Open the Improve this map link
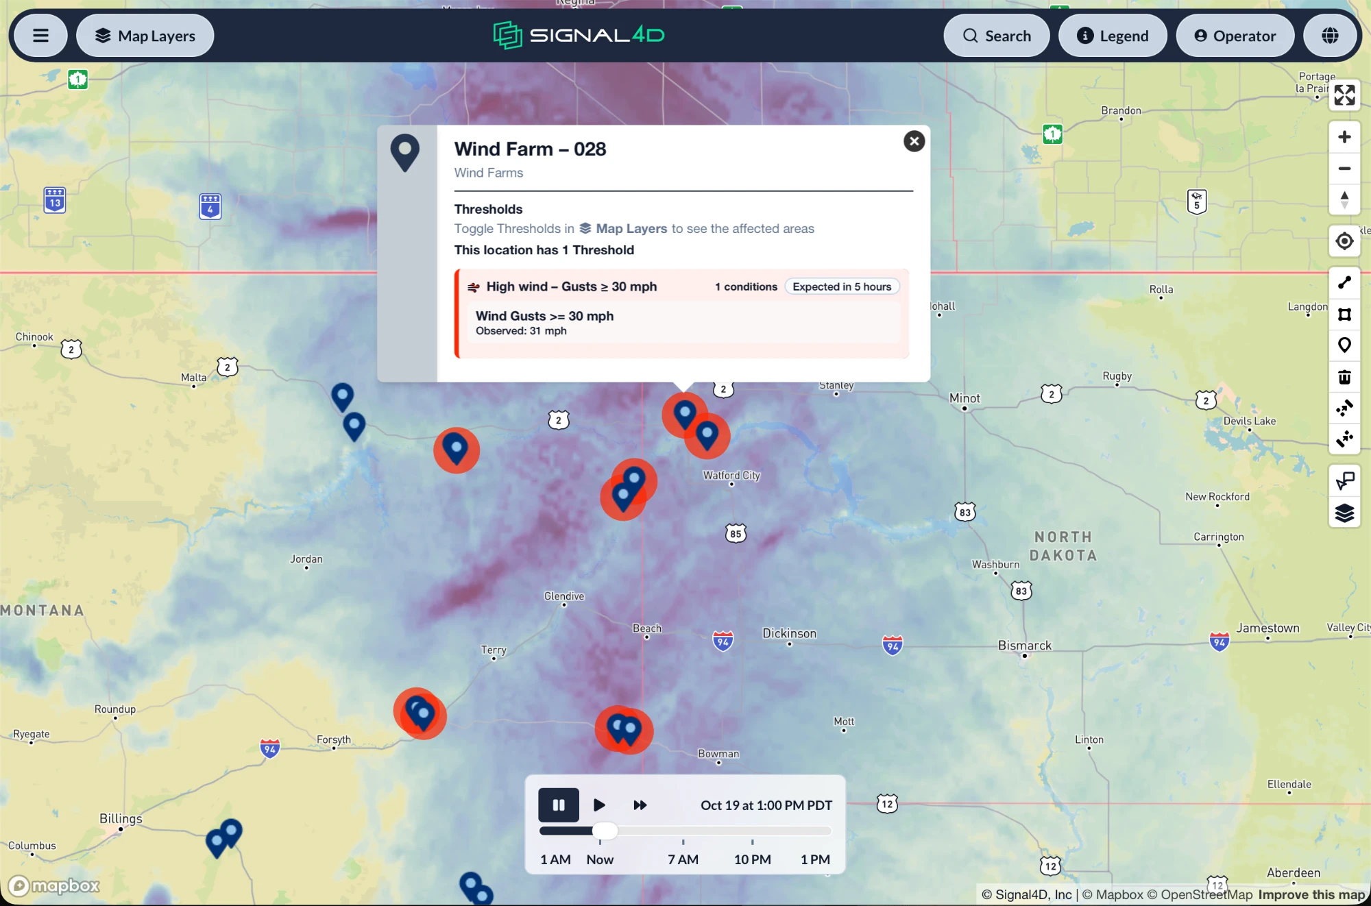 coord(1311,894)
